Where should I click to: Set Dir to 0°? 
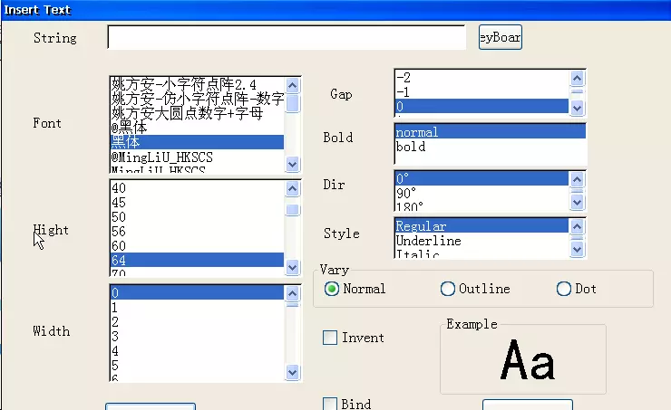click(481, 178)
